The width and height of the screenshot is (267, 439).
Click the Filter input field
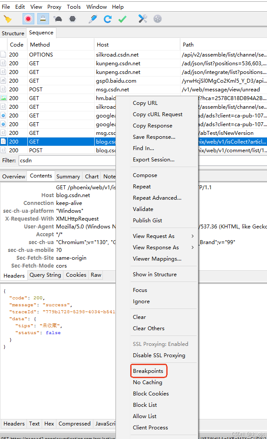click(x=67, y=161)
